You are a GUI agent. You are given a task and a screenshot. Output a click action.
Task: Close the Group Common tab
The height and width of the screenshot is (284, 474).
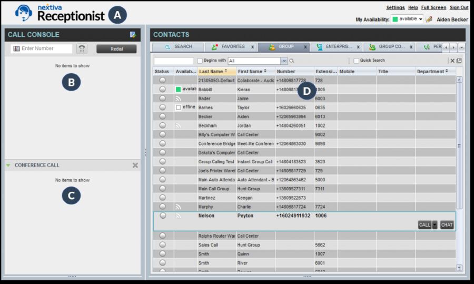pos(411,47)
